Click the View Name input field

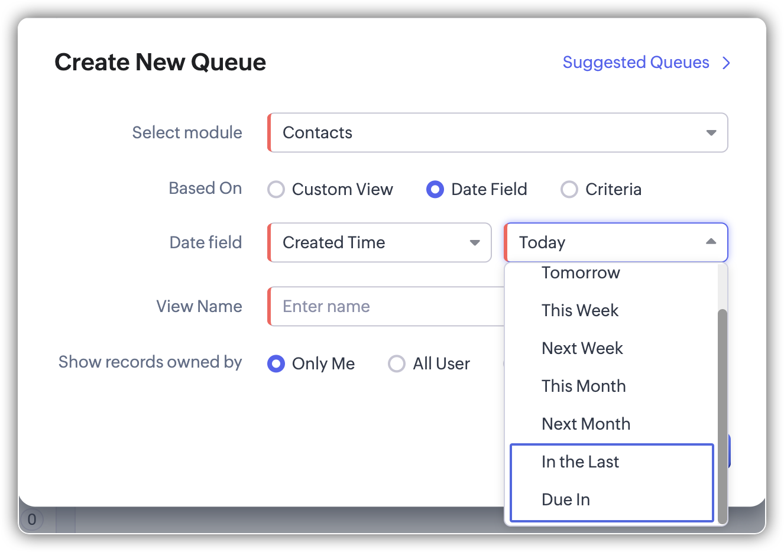pyautogui.click(x=385, y=306)
